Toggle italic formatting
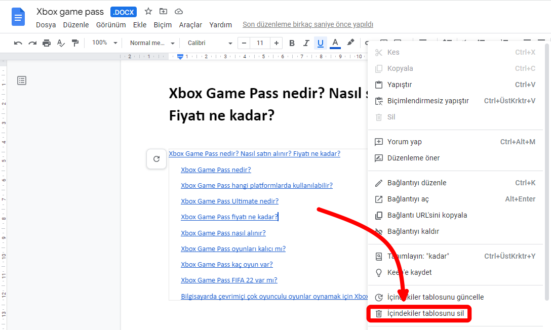Image resolution: width=551 pixels, height=330 pixels. coord(306,43)
